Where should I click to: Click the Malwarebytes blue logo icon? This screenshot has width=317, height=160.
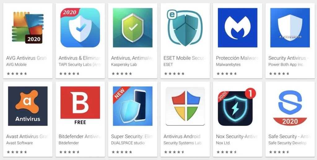pyautogui.click(x=237, y=27)
